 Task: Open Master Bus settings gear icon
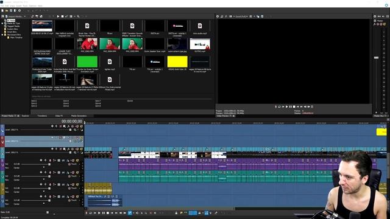[x=375, y=16]
